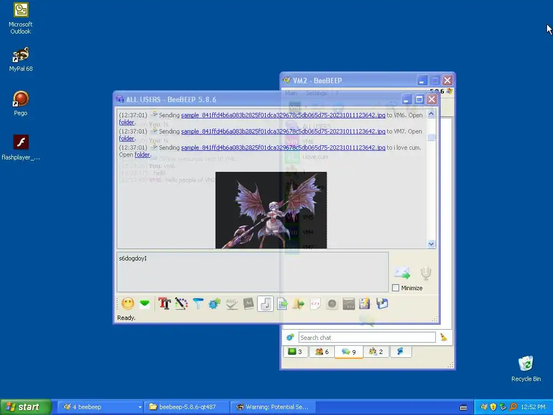Open sample jpg link sent to VM7
553x415 pixels.
pyautogui.click(x=283, y=131)
